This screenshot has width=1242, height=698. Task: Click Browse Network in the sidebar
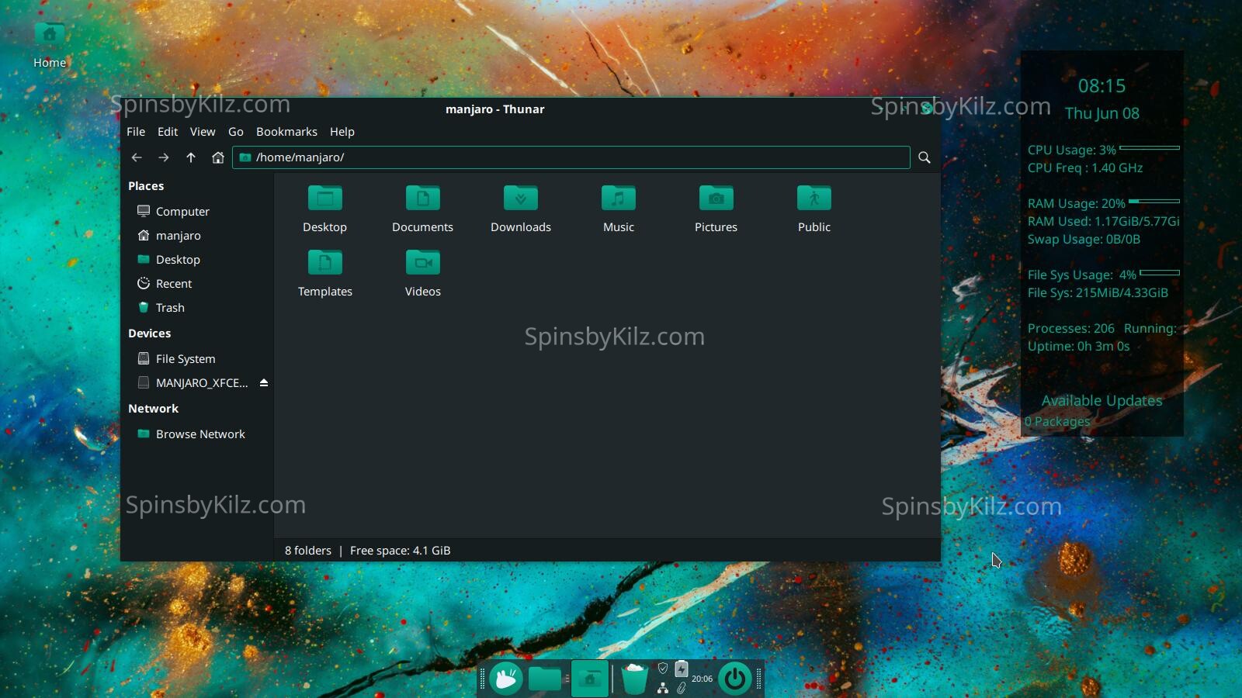[199, 434]
